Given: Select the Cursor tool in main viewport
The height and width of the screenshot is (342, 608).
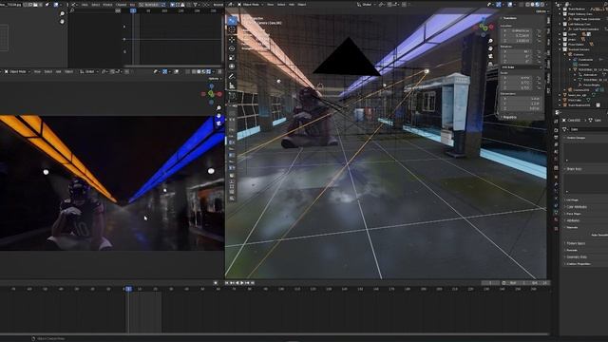Looking at the screenshot, I should tap(232, 29).
